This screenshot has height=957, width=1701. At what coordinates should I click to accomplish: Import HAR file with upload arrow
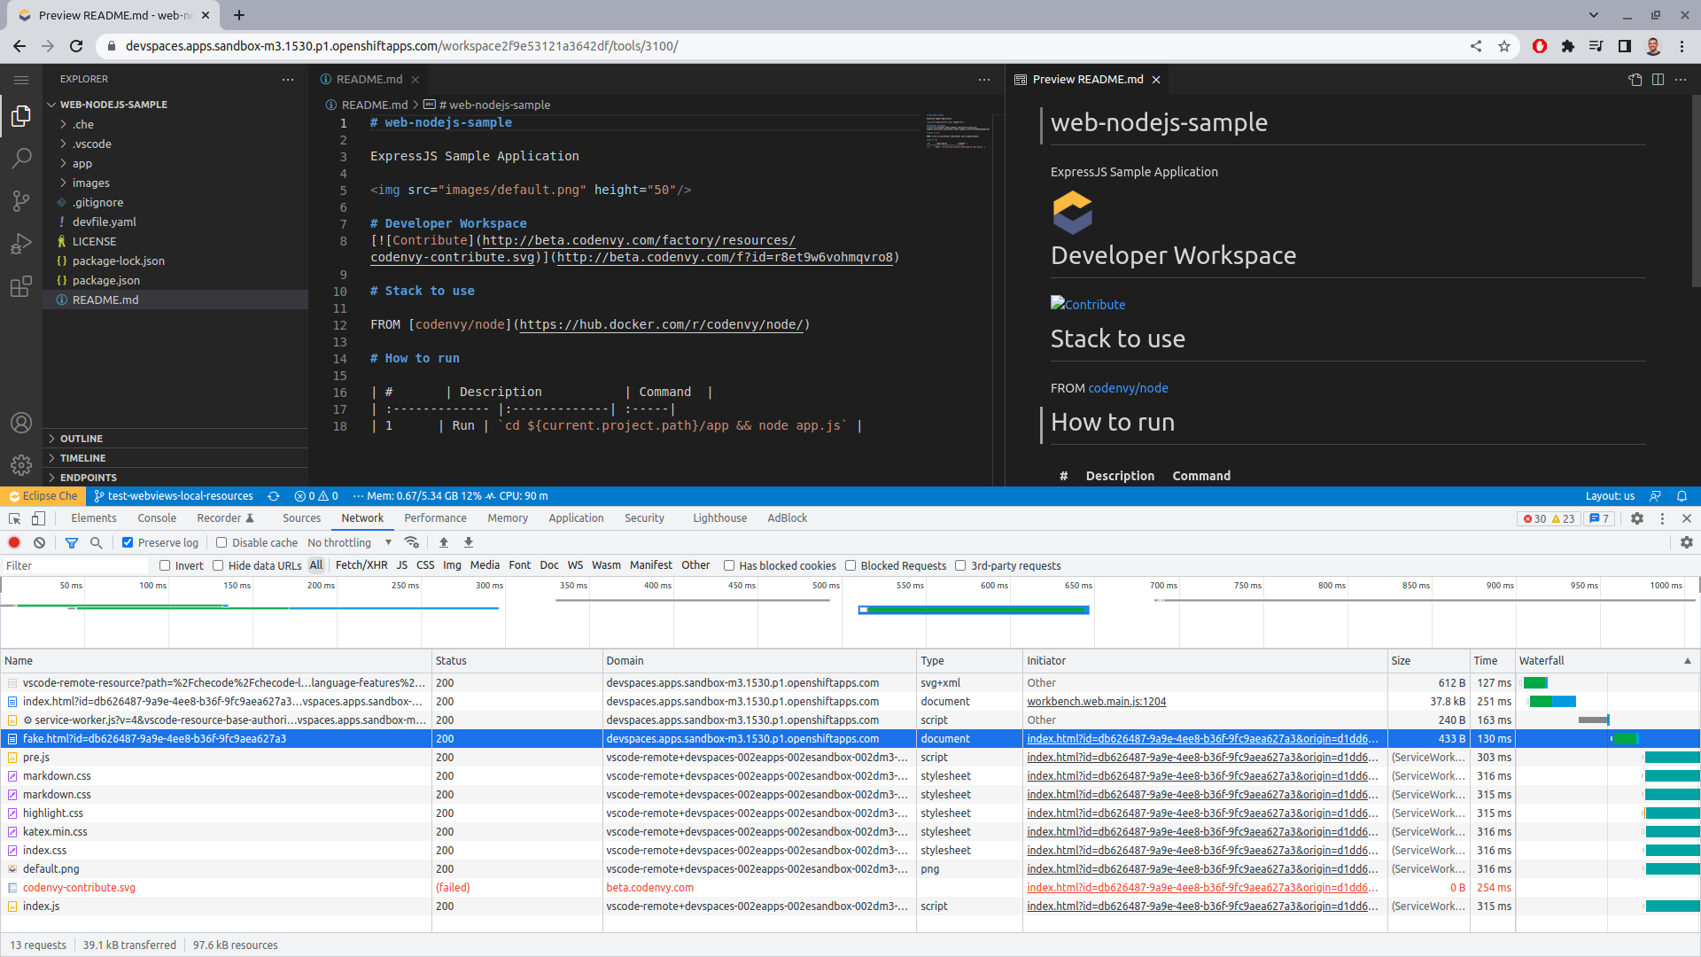444,542
